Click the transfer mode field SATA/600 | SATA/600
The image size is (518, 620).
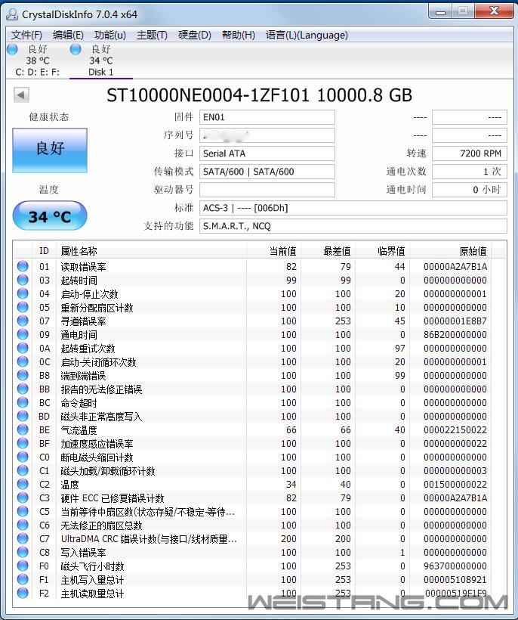267,172
